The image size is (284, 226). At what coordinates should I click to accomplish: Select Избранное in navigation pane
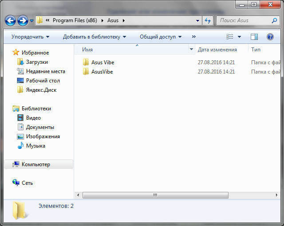[35, 53]
